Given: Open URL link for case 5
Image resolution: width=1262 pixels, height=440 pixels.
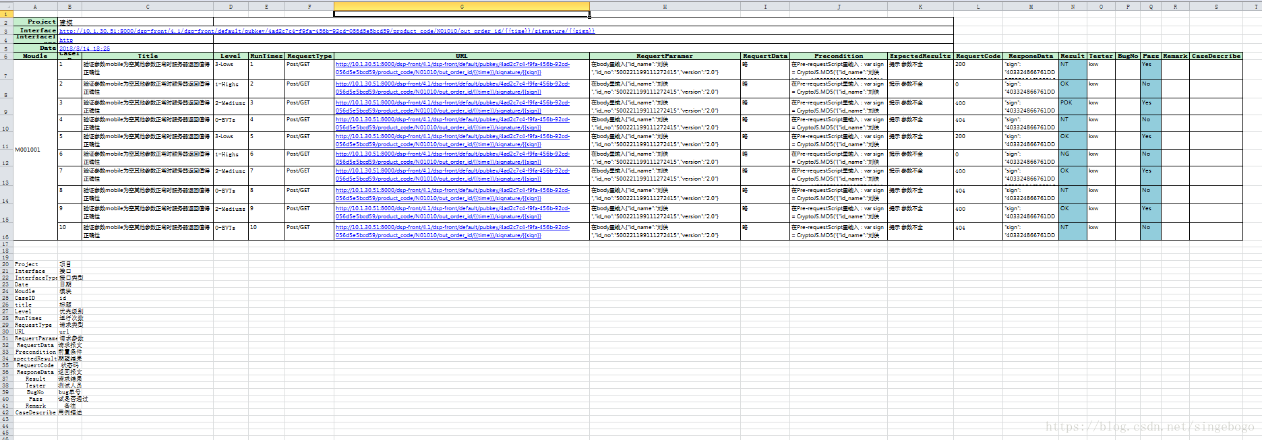Looking at the screenshot, I should pos(452,140).
